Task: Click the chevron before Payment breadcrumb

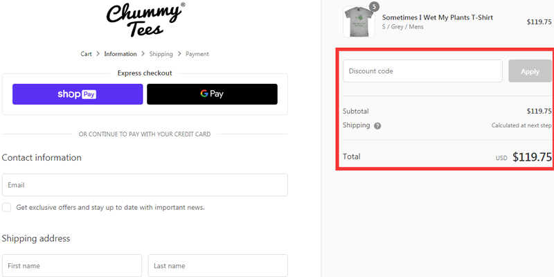Action: point(179,54)
